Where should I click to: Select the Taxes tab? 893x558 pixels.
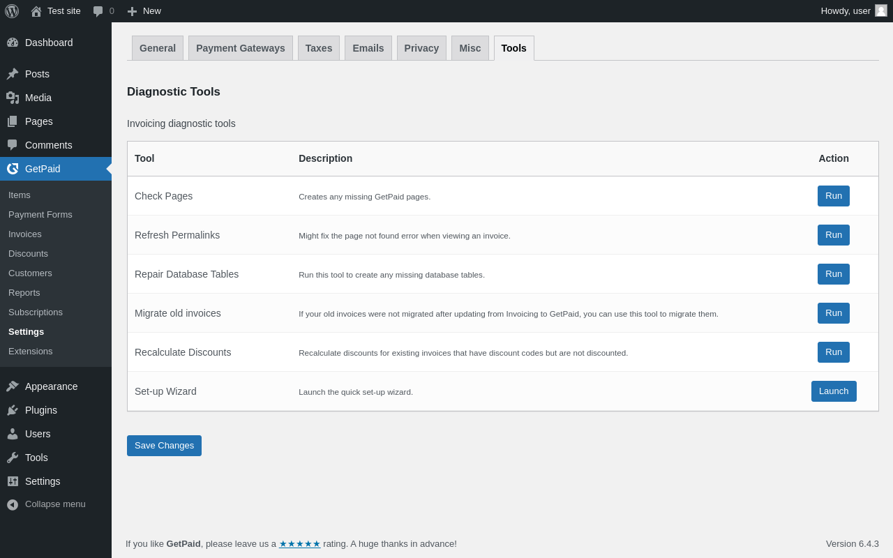tap(318, 48)
